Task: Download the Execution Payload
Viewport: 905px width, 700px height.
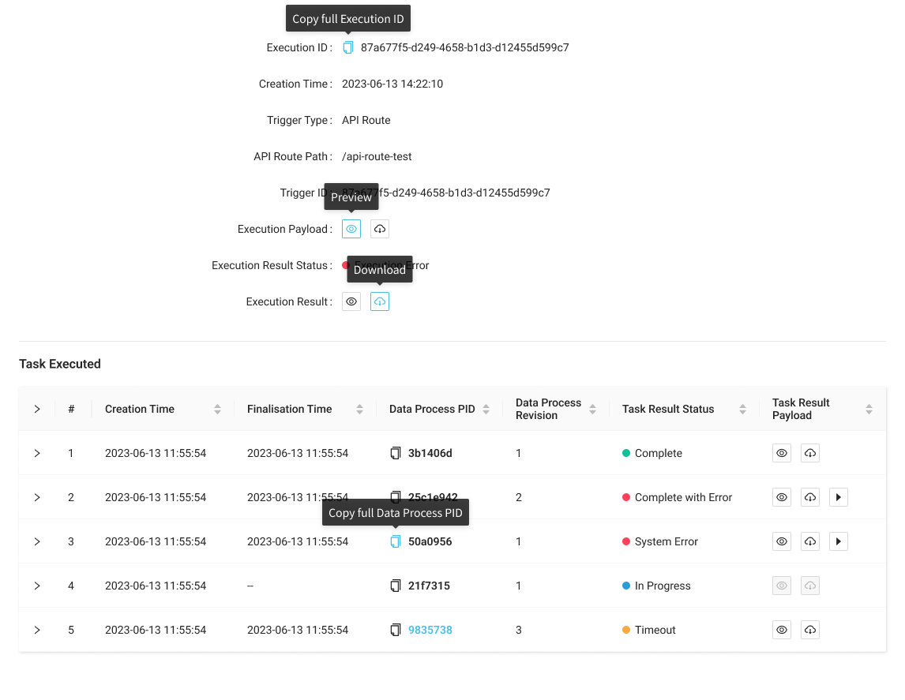Action: tap(380, 229)
